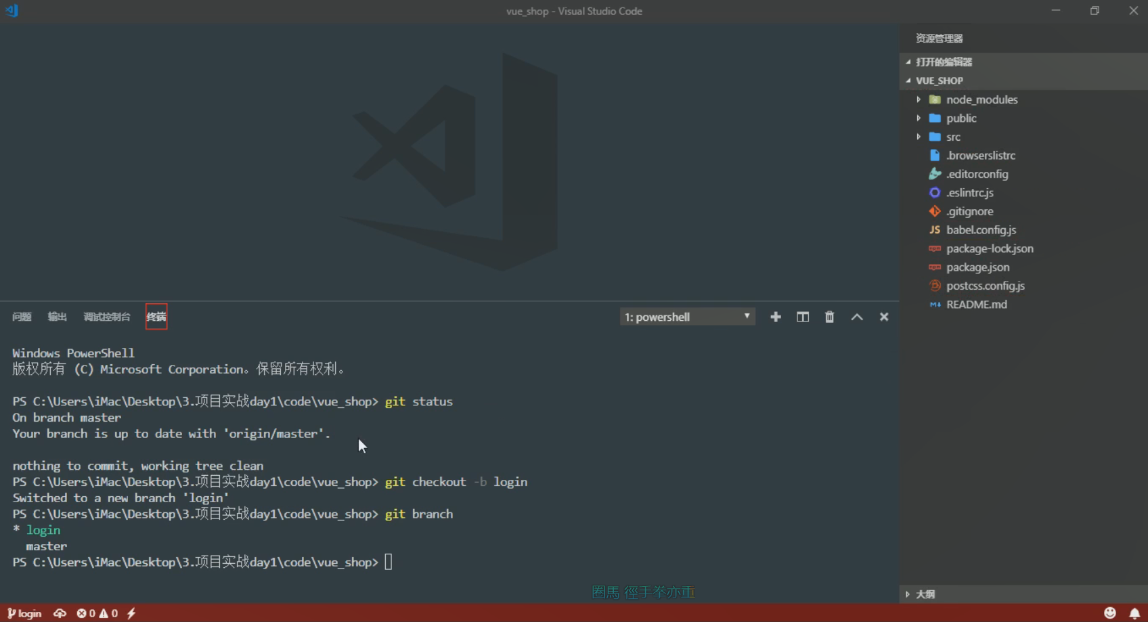
Task: Click the login branch indicator in status bar
Action: point(24,613)
